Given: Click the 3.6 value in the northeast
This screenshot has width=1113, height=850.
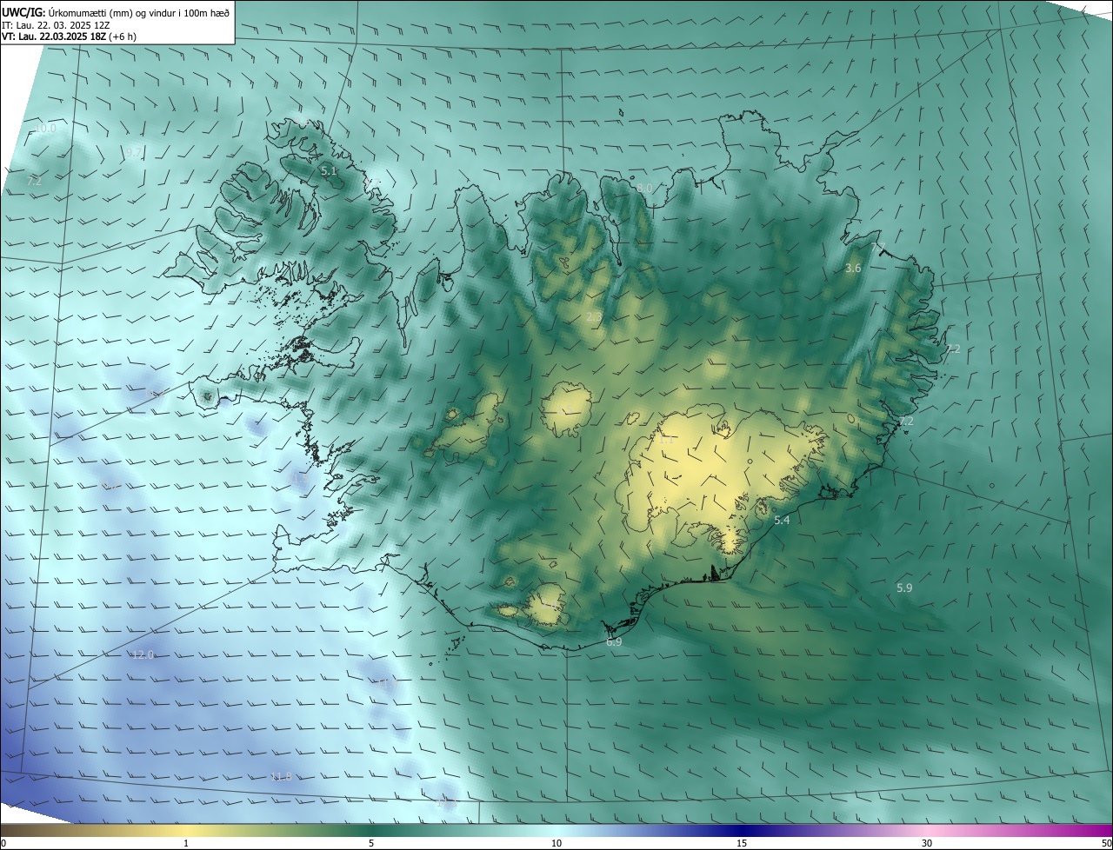Looking at the screenshot, I should click(853, 269).
